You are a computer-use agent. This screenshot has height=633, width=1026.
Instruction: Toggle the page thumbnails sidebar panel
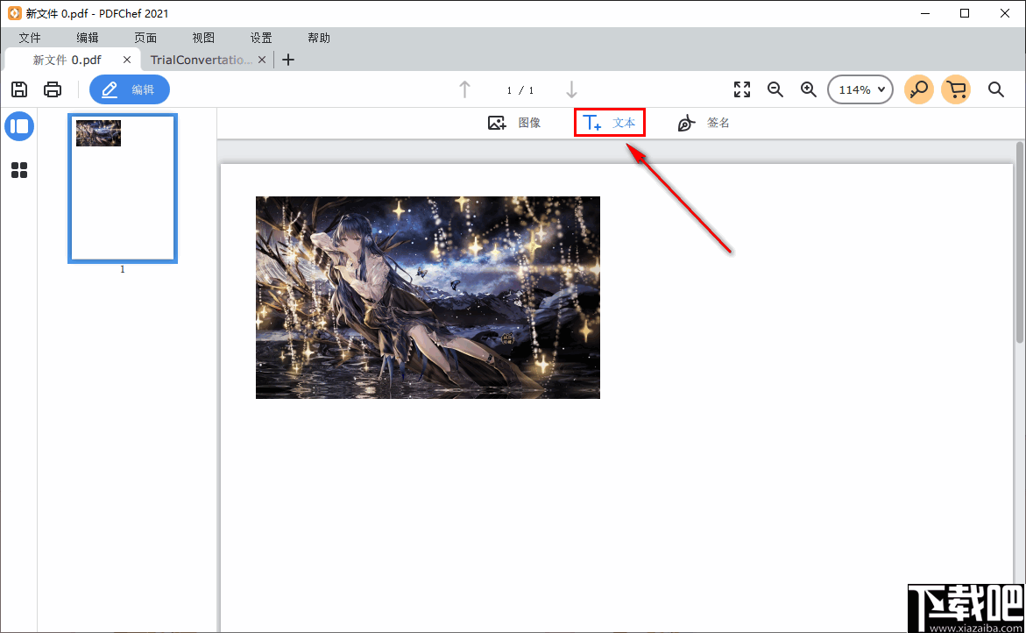coord(19,125)
